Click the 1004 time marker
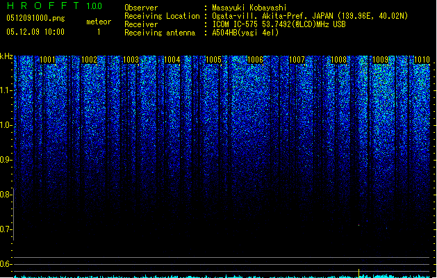 tap(172, 60)
